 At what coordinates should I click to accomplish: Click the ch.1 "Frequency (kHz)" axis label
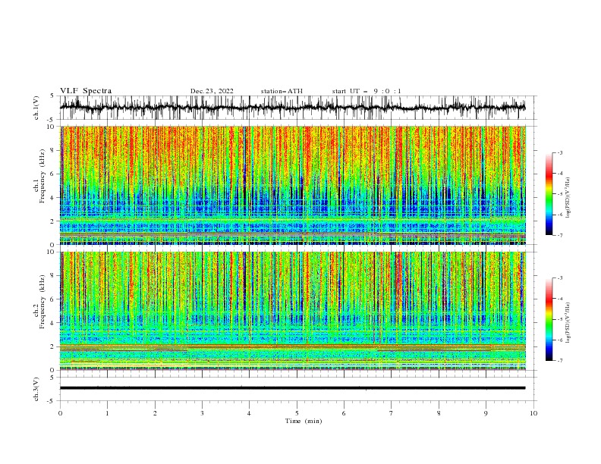tap(42, 177)
